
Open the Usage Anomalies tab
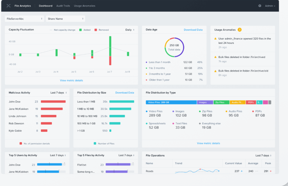pyautogui.click(x=84, y=6)
